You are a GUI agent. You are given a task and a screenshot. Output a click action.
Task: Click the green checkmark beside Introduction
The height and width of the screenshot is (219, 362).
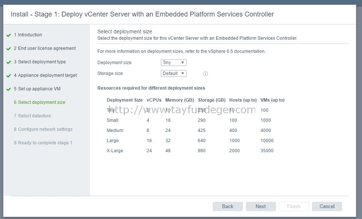[x=9, y=35]
